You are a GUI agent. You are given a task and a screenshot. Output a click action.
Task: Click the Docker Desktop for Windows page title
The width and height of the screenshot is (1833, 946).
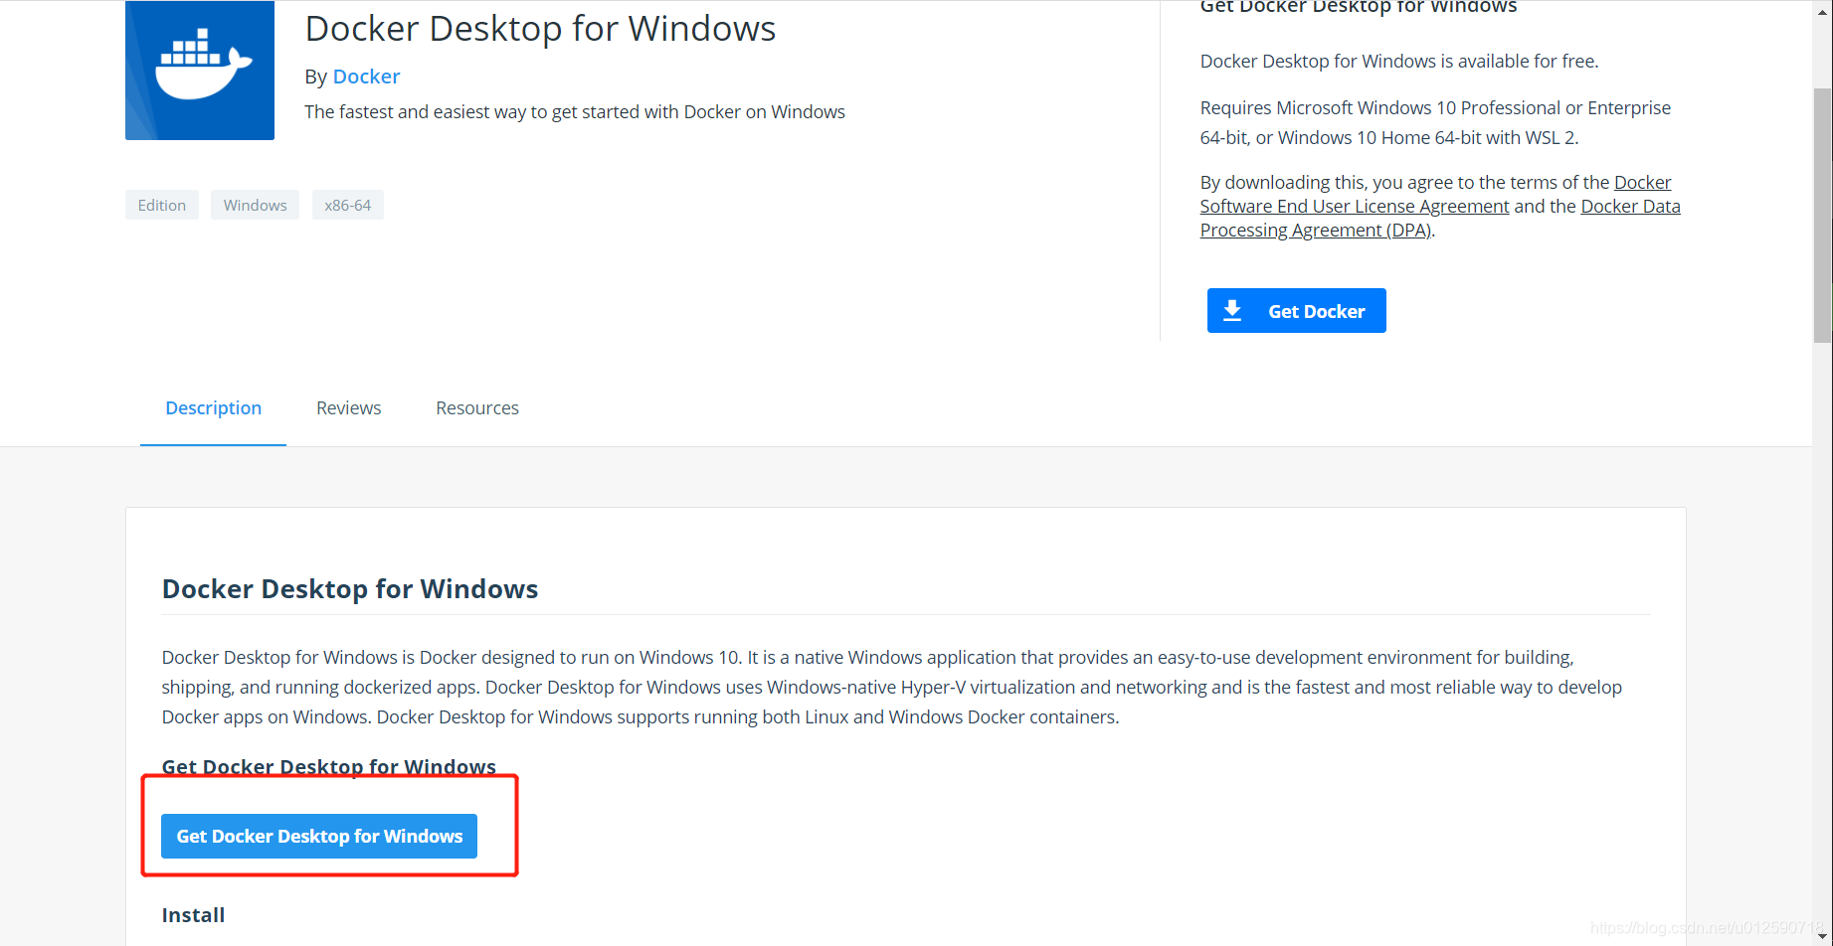pyautogui.click(x=540, y=28)
